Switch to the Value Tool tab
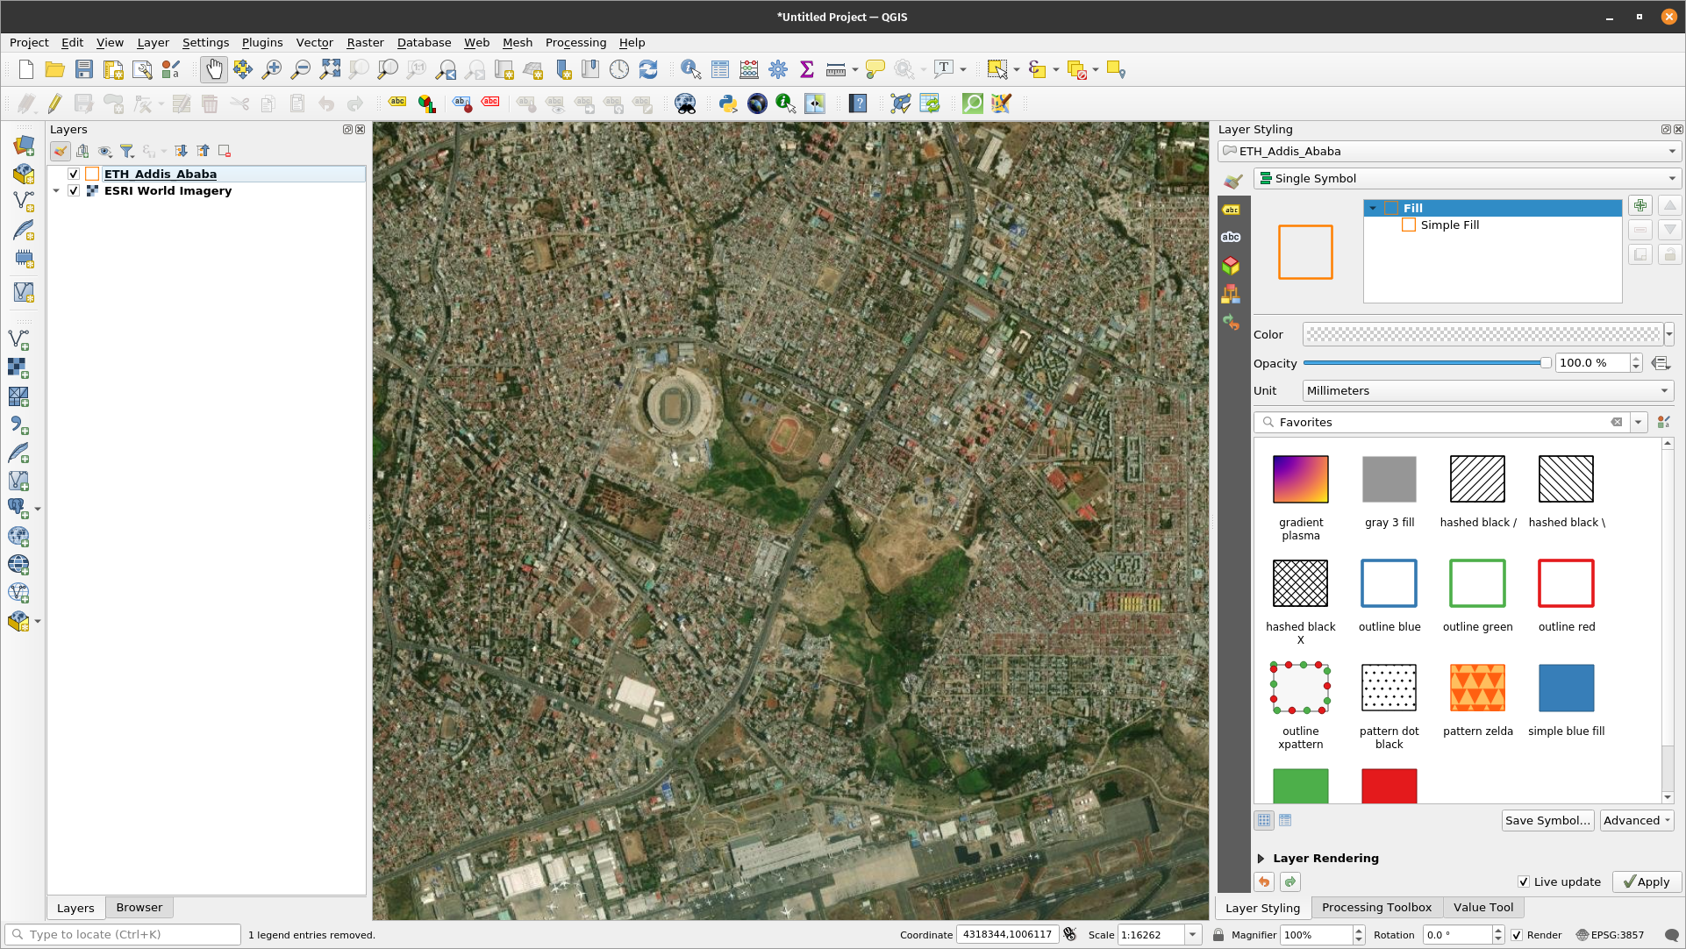The width and height of the screenshot is (1686, 949). tap(1483, 908)
